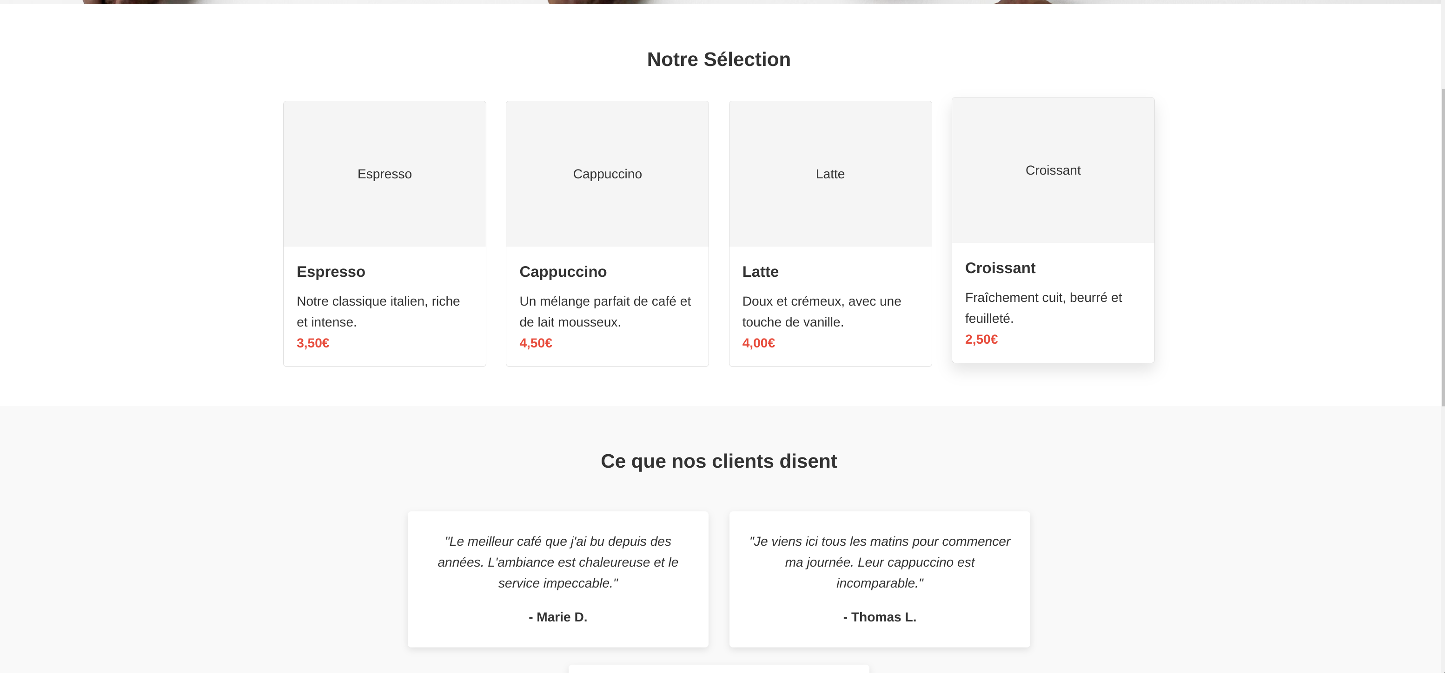1445x673 pixels.
Task: Select the Croissant product title
Action: point(1000,268)
